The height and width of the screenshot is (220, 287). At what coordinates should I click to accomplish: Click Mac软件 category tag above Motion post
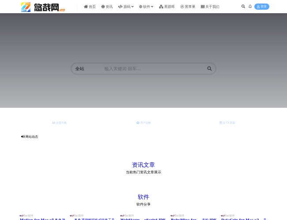pyautogui.click(x=28, y=216)
